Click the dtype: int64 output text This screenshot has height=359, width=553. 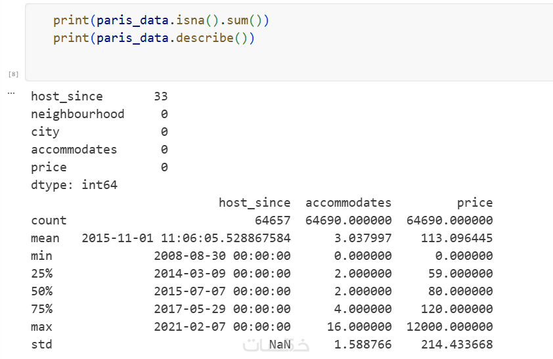tap(74, 185)
